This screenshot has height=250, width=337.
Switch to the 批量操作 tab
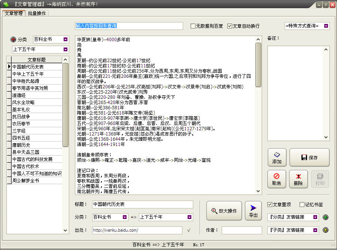(x=37, y=13)
